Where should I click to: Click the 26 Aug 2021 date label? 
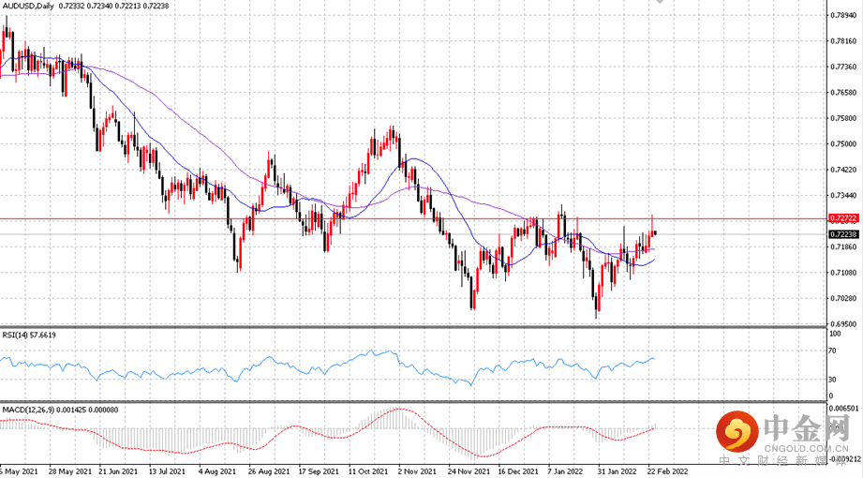pos(269,471)
